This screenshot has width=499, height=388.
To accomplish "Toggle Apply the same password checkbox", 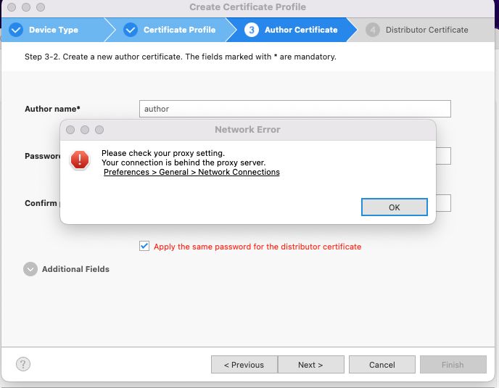I will click(x=144, y=246).
